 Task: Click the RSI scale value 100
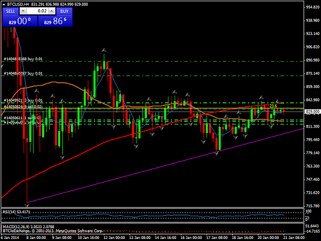pos(309,211)
